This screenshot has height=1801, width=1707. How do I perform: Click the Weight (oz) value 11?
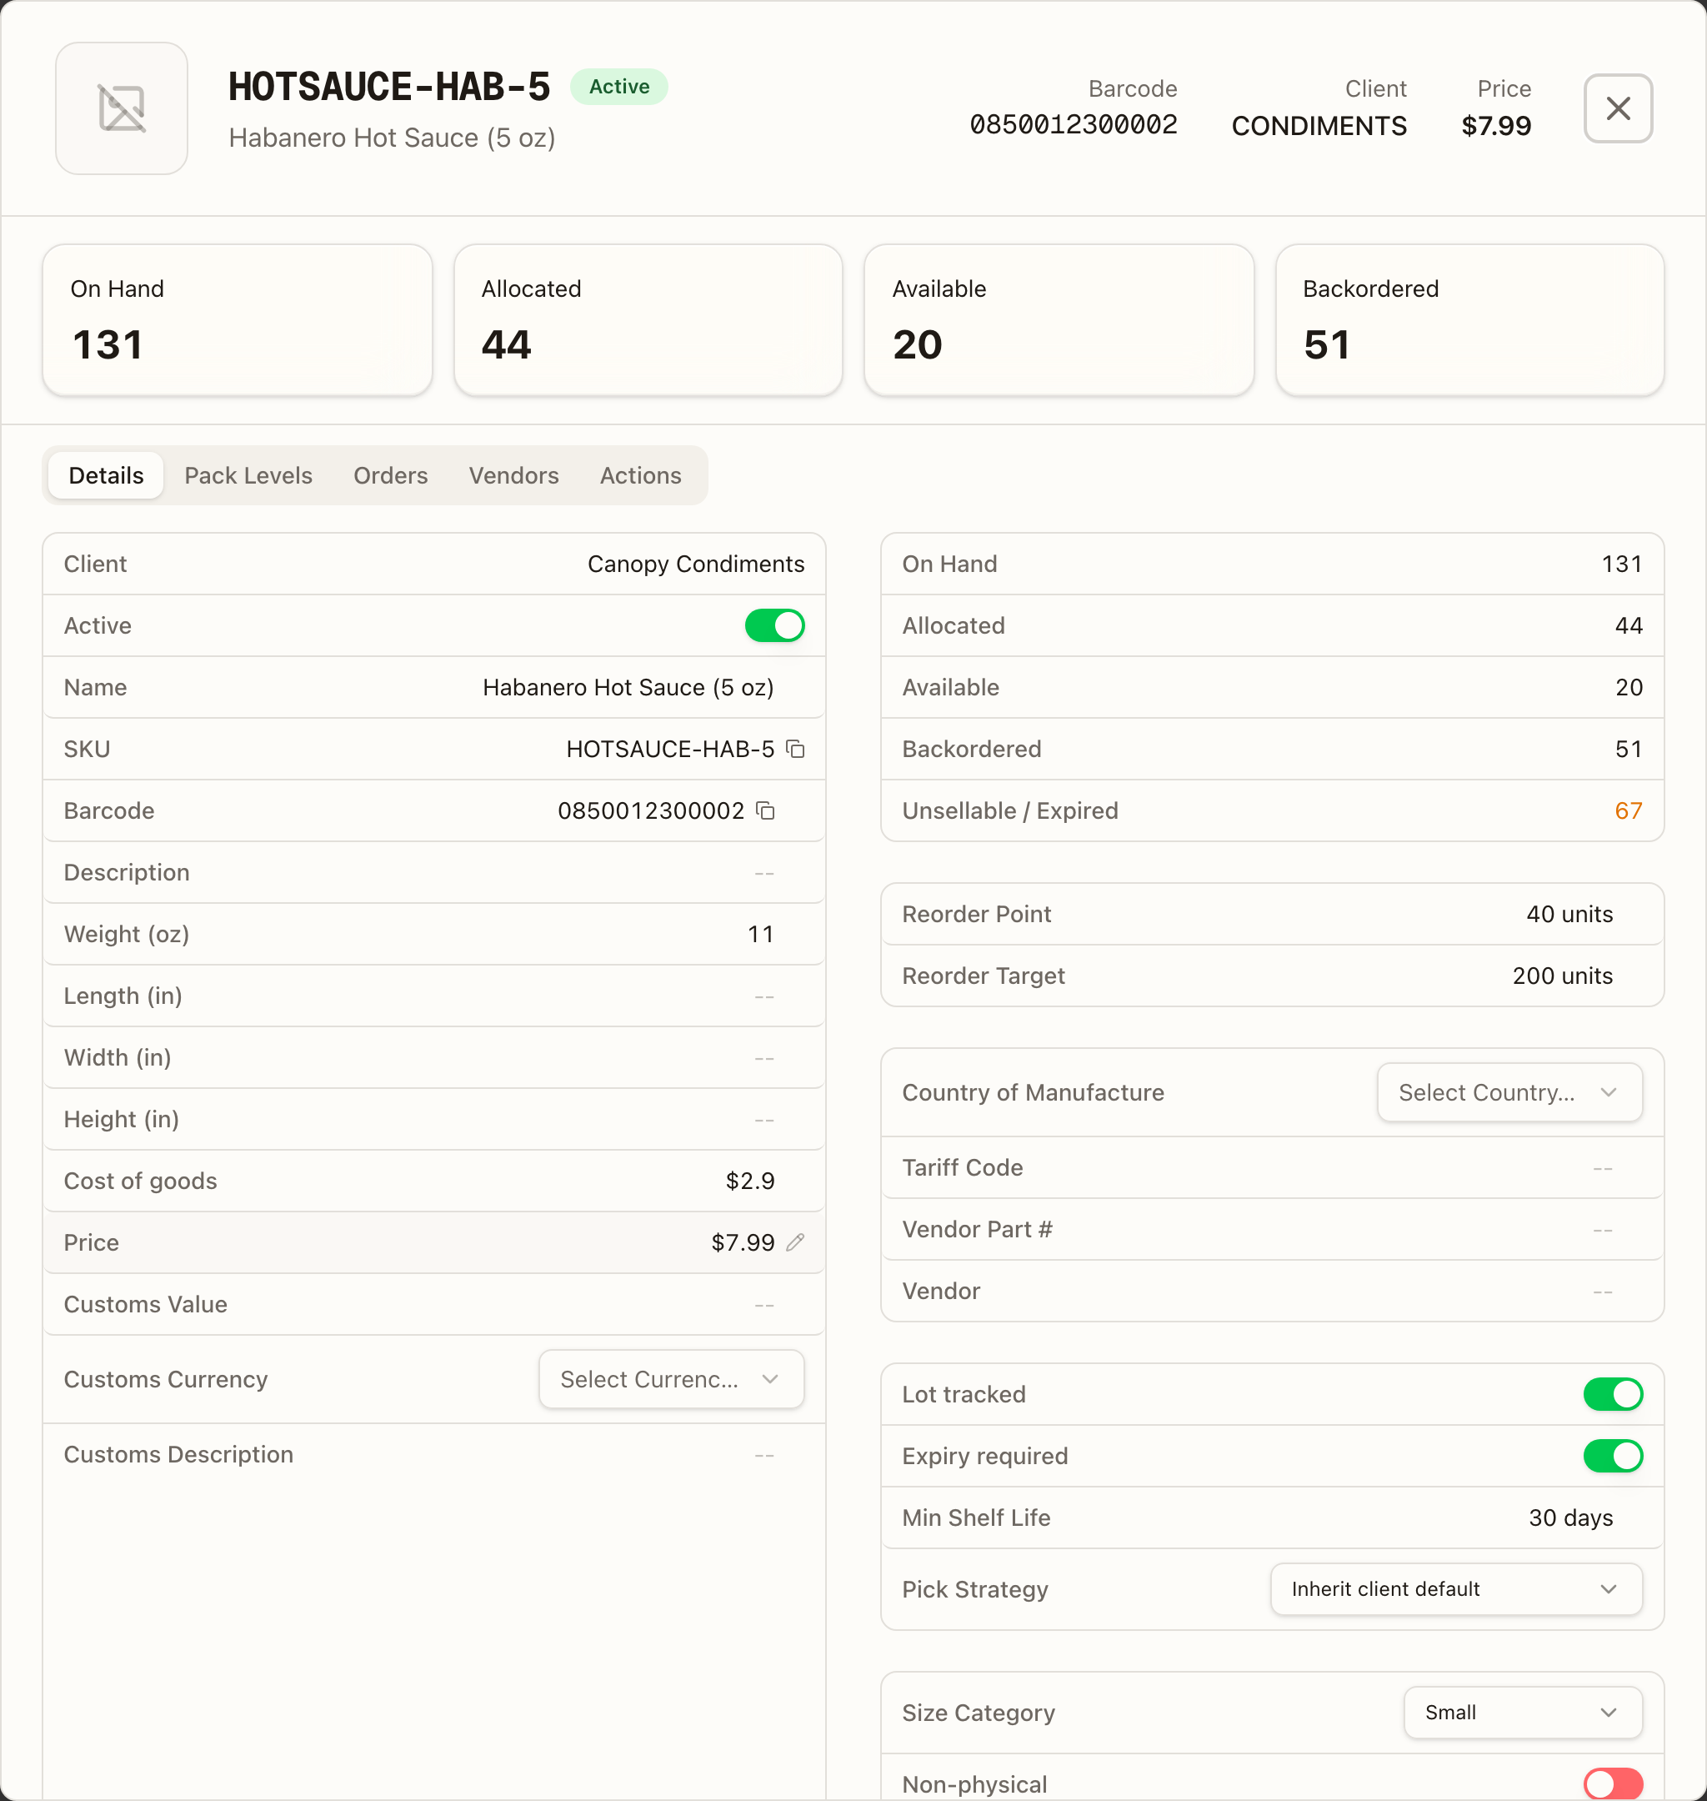(x=761, y=934)
